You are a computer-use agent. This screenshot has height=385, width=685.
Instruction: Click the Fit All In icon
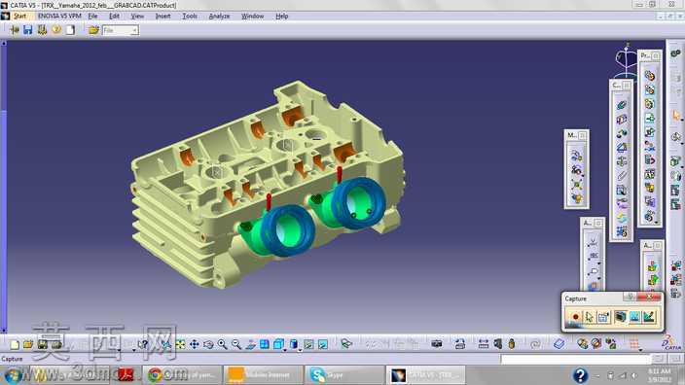tap(180, 344)
